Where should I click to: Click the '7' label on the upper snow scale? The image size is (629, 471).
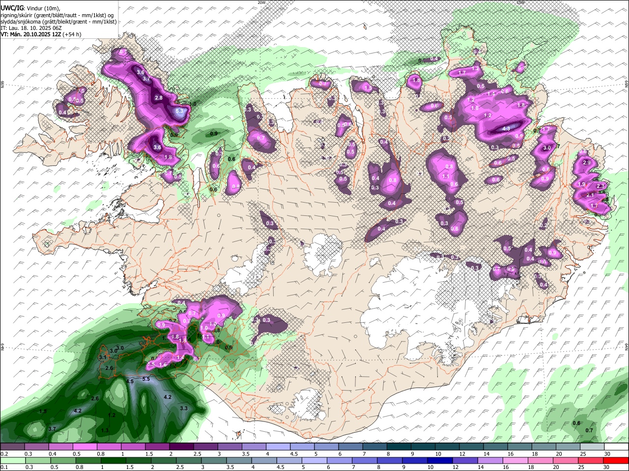[365, 454]
